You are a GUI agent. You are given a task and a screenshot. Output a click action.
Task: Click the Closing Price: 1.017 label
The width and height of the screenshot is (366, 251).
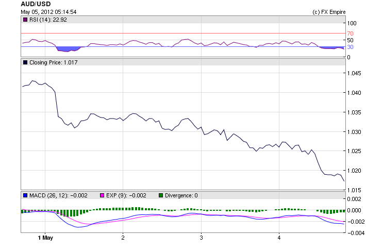tap(54, 62)
